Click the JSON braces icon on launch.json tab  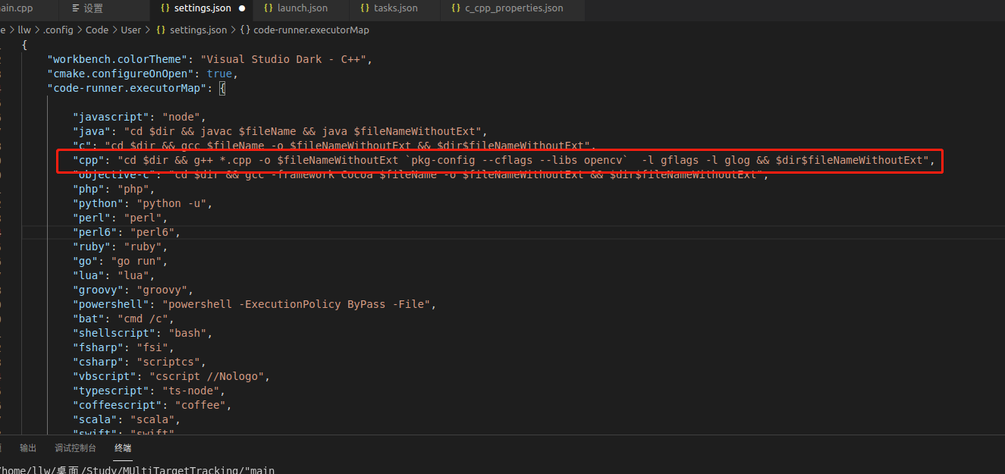pos(269,8)
